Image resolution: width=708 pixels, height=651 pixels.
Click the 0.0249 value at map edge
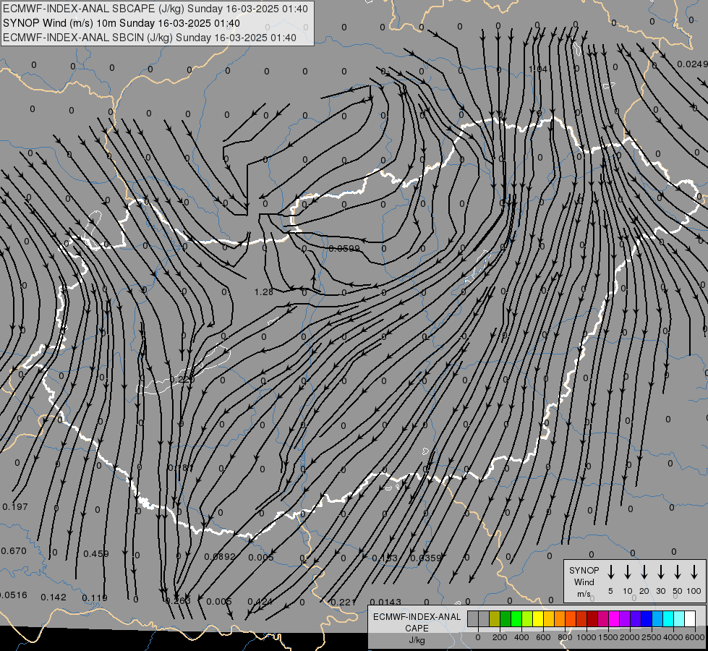pos(692,64)
